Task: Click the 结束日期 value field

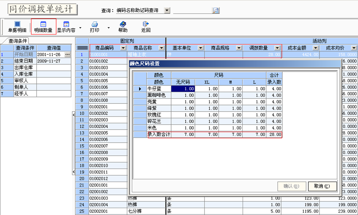Action: [x=53, y=61]
